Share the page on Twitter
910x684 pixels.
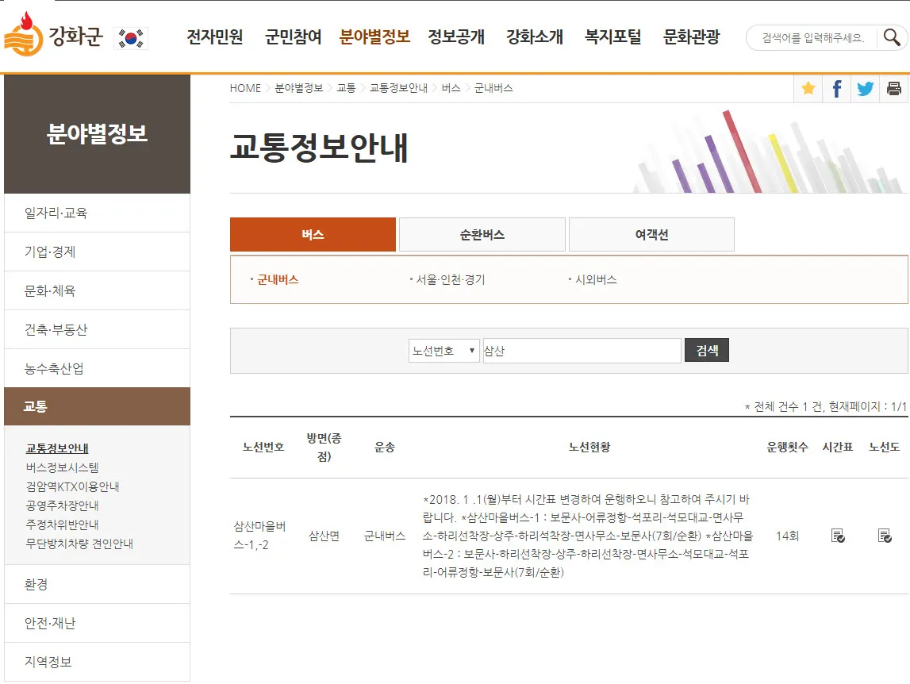(865, 88)
